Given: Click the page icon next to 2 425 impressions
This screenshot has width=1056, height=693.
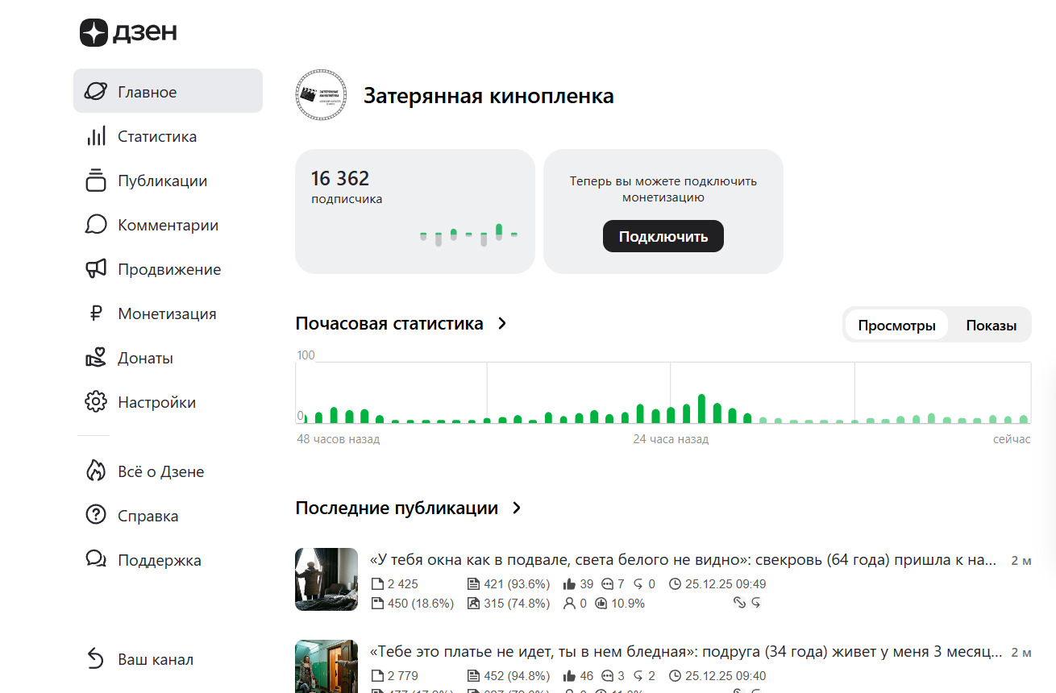Looking at the screenshot, I should click(x=377, y=584).
